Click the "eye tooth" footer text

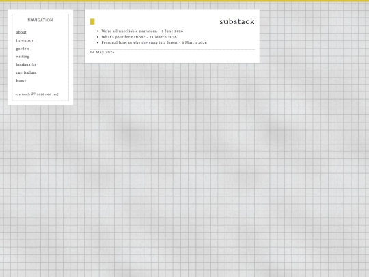tap(23, 94)
